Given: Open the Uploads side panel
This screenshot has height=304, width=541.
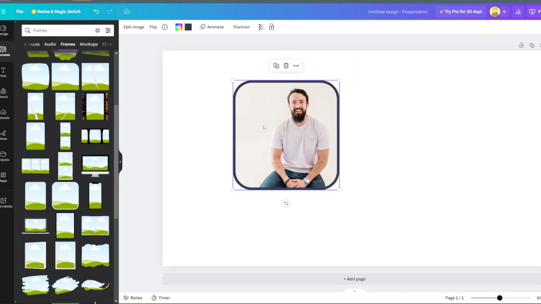Looking at the screenshot, I should pos(3,114).
